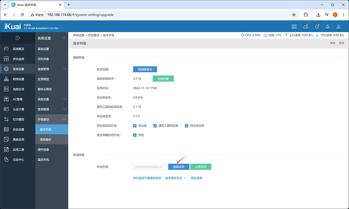Open 流控分流 sliders icon

pyautogui.click(x=6, y=89)
